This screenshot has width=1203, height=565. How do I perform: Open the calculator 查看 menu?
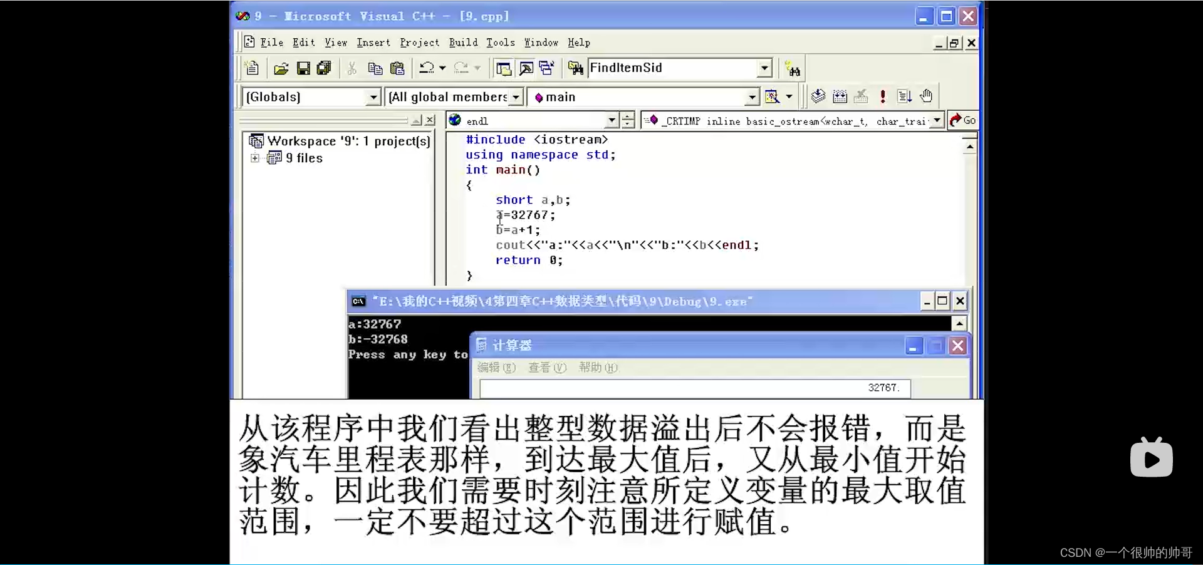[x=547, y=368]
